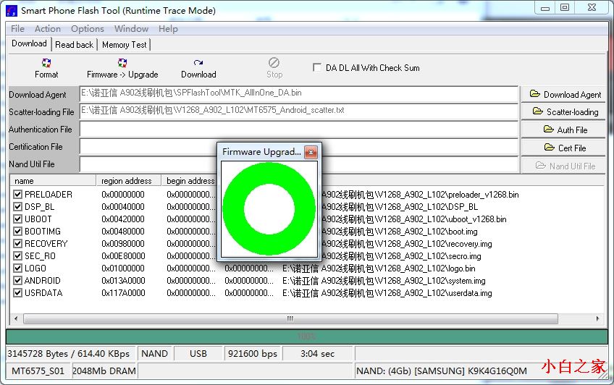Image resolution: width=614 pixels, height=385 pixels.
Task: Uncheck the BOOTIMG checkbox
Action: click(x=17, y=232)
